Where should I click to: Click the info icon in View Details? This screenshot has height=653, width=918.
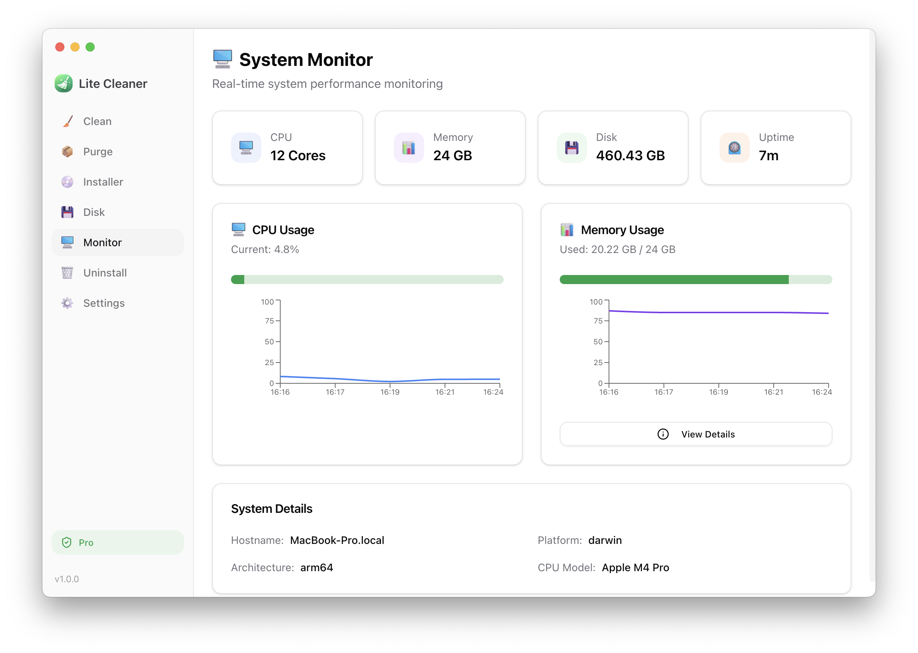(x=663, y=434)
